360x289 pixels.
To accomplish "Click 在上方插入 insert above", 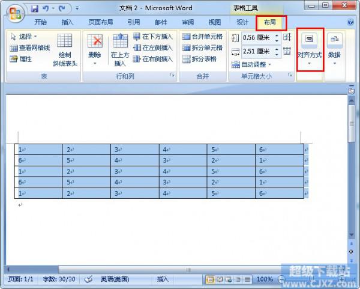I will 120,50.
